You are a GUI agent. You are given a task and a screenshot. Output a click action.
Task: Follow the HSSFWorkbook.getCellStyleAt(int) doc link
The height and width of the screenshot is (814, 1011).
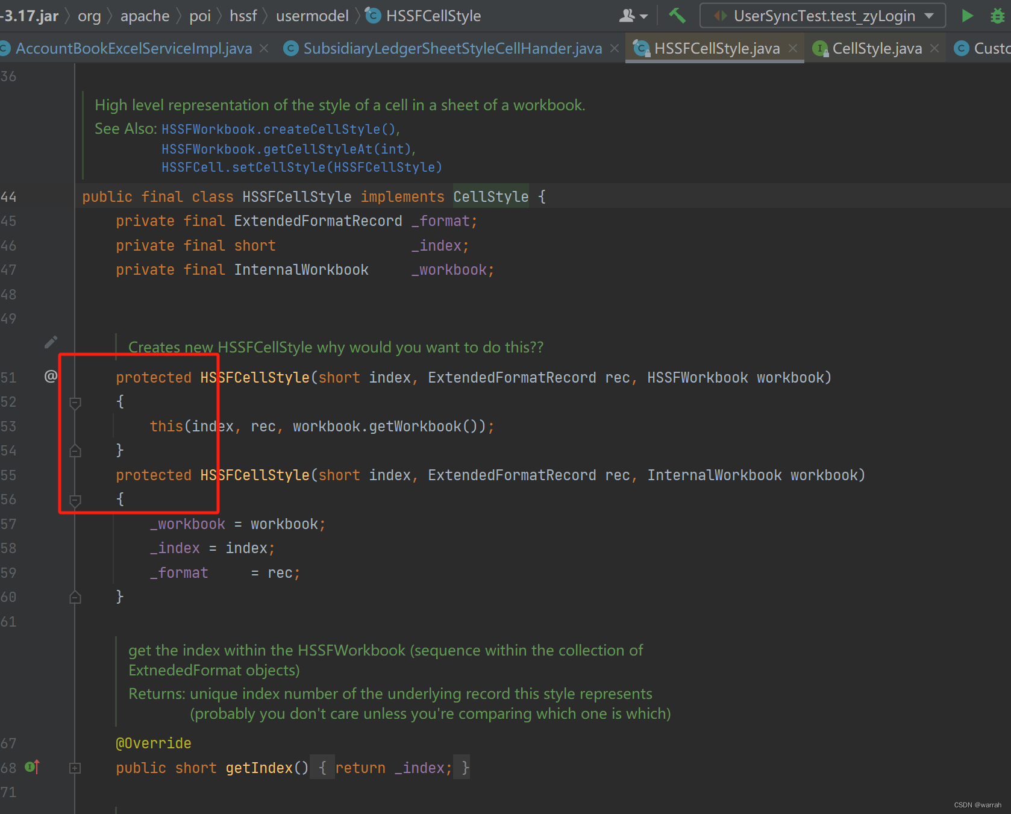(x=286, y=148)
